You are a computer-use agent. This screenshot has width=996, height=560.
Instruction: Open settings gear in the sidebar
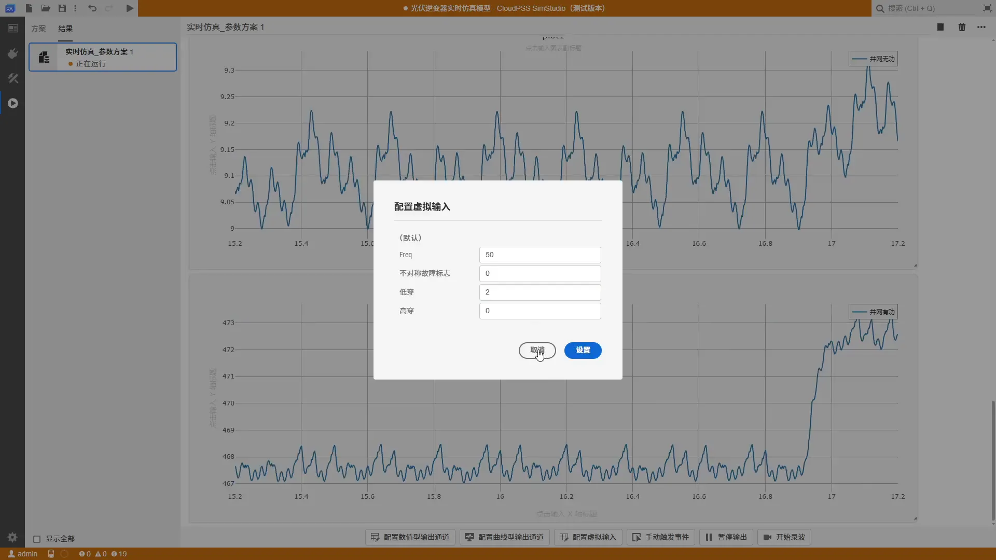pyautogui.click(x=12, y=537)
